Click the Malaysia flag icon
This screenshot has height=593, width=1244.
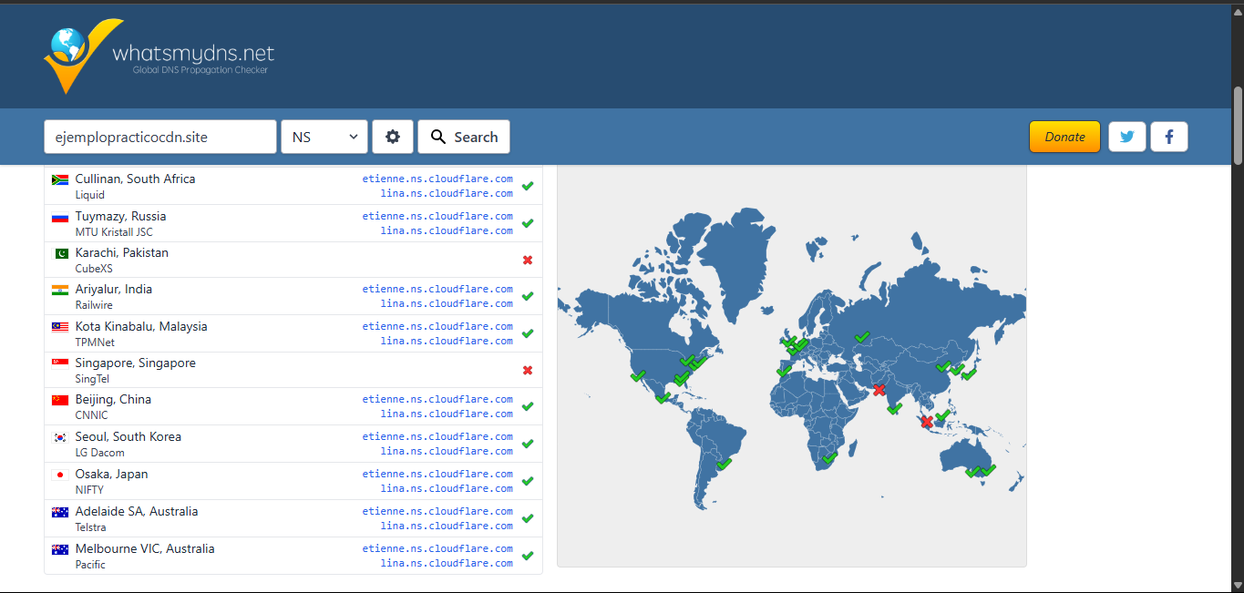tap(60, 327)
